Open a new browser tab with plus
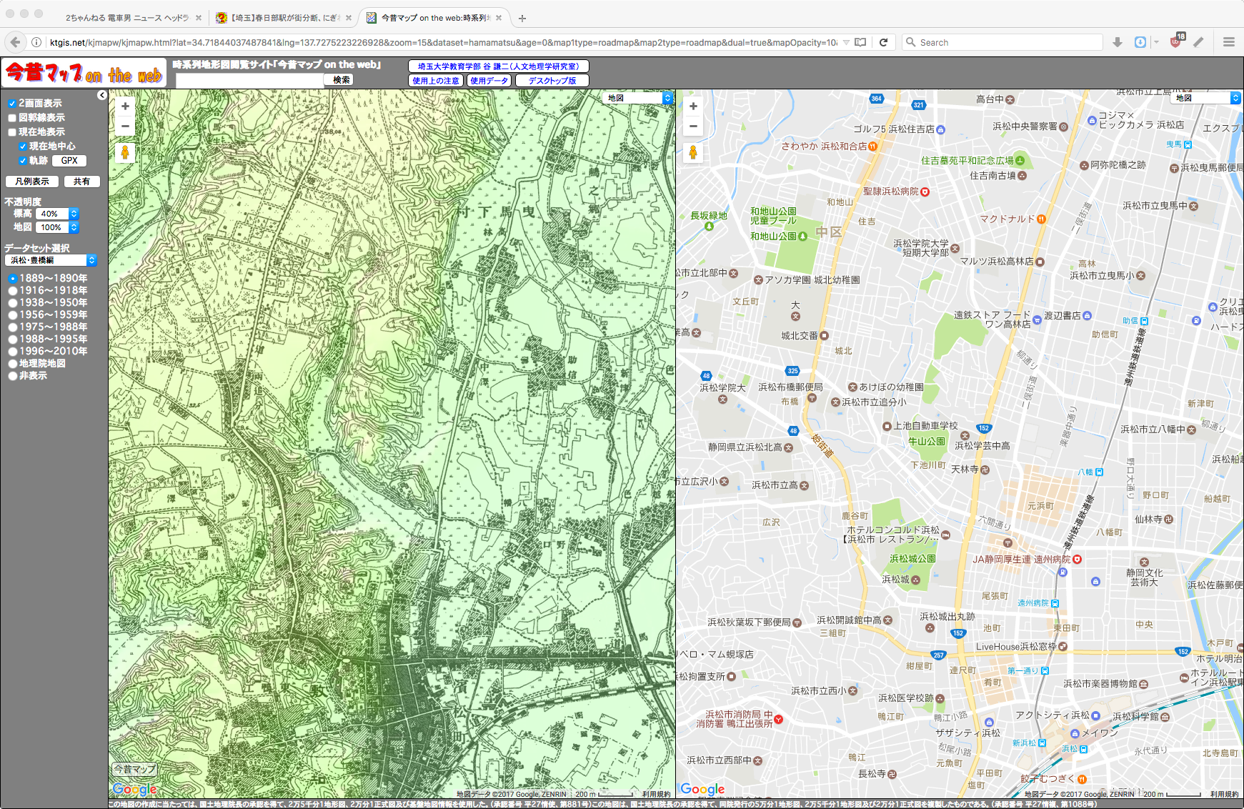The height and width of the screenshot is (809, 1244). point(522,18)
